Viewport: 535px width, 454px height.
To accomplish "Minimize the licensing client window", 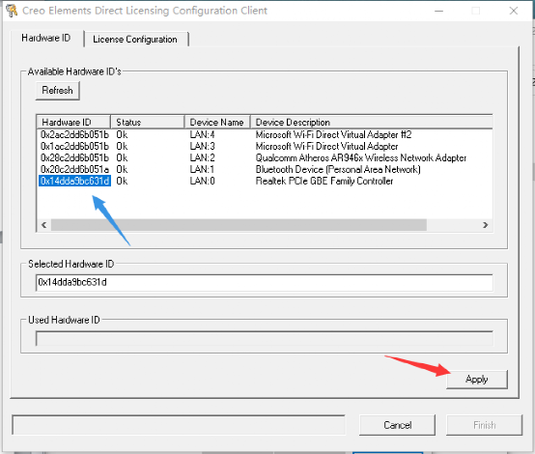I will tap(438, 11).
